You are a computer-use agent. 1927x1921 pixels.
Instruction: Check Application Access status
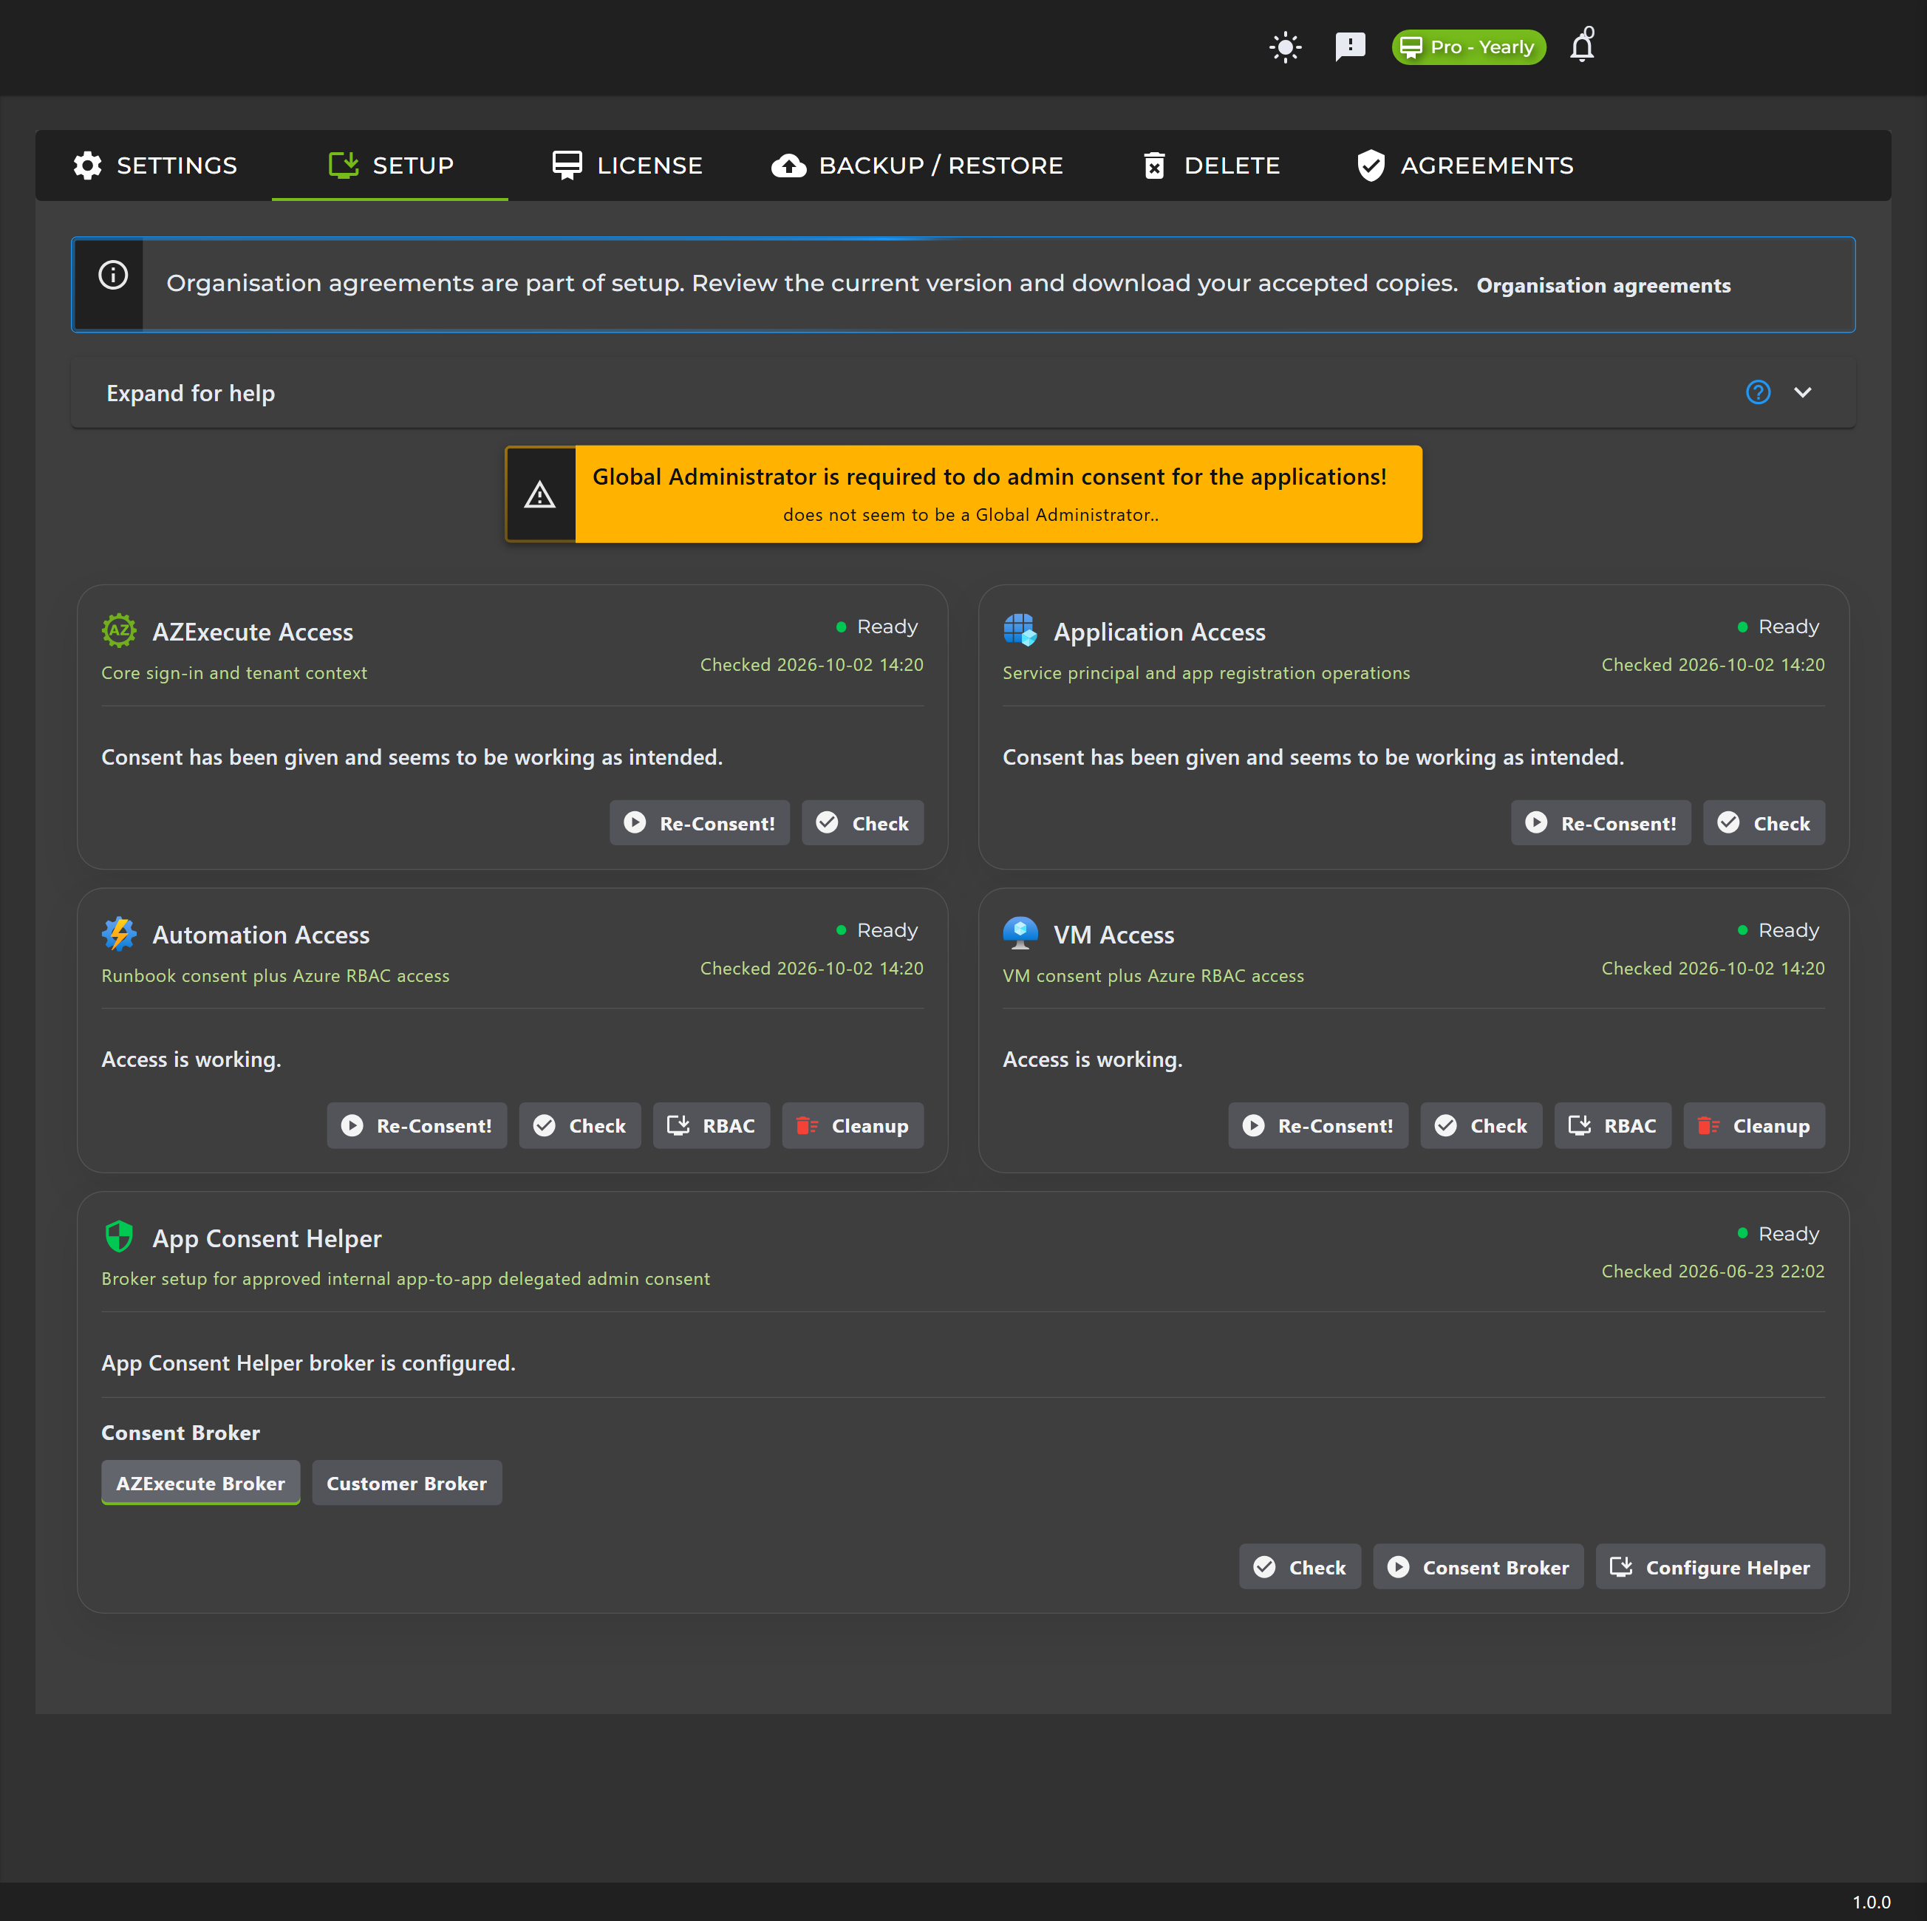[1764, 823]
